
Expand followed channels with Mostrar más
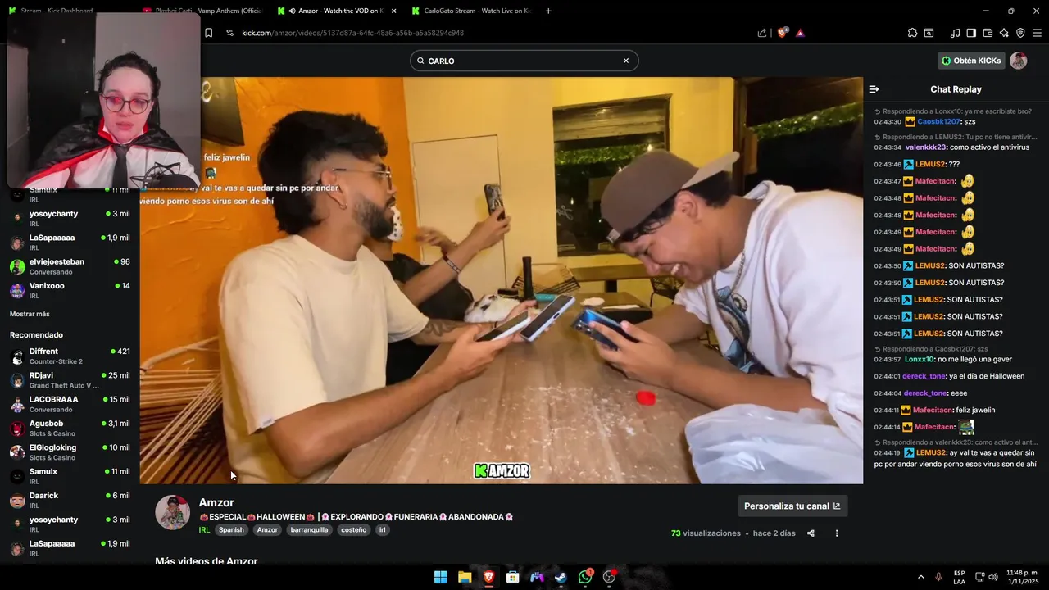click(30, 314)
